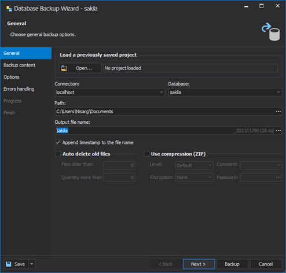
Task: Click 'Choose general backup options.' text
Action: coord(43,35)
